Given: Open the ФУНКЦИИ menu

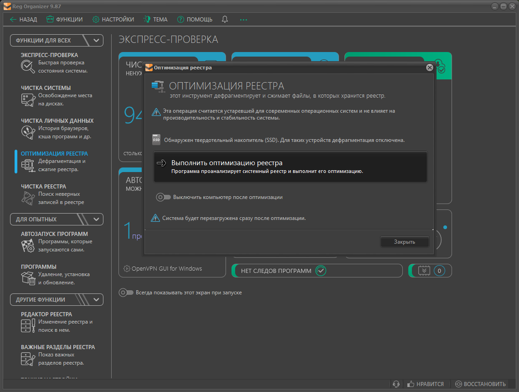Looking at the screenshot, I should [x=64, y=20].
